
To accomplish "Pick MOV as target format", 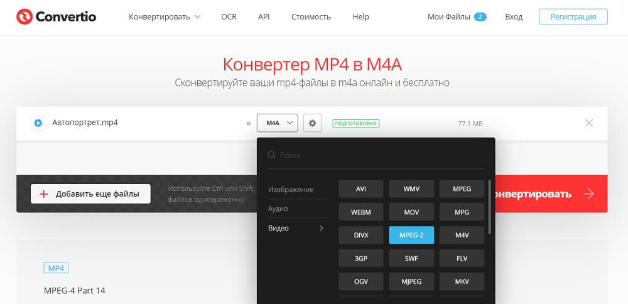I will click(411, 212).
